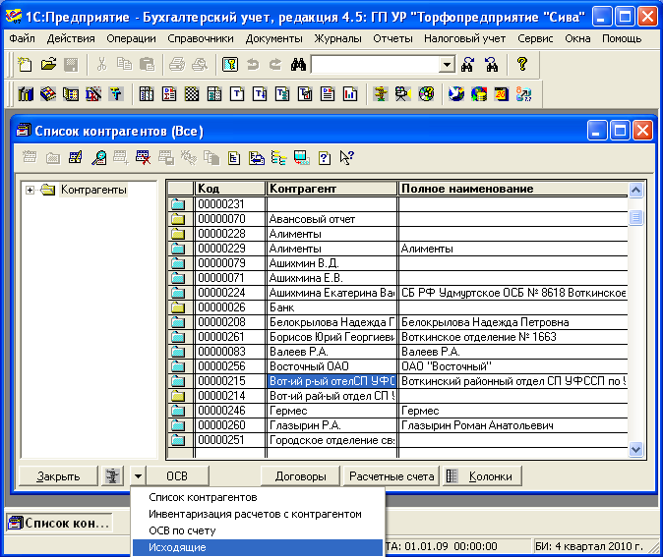Open the checkerboard report icon
Image resolution: width=663 pixels, height=557 pixels.
(192, 93)
